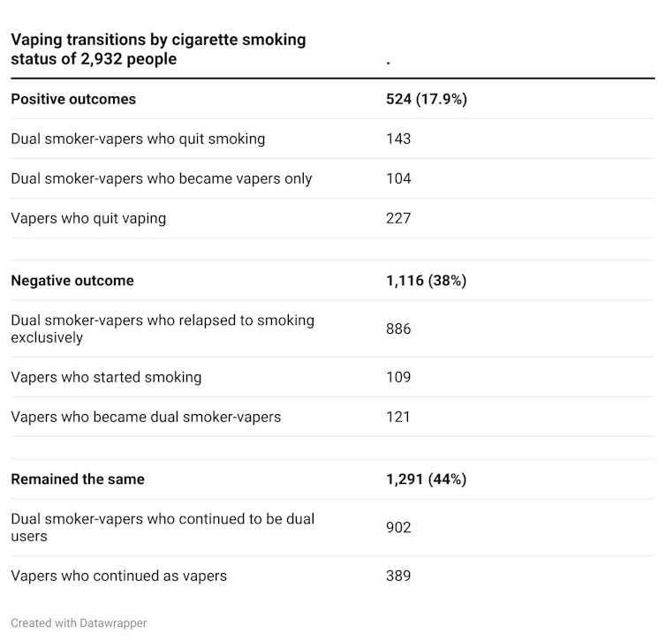
Task: Click the 1,116 (38%) total value
Action: click(x=426, y=281)
